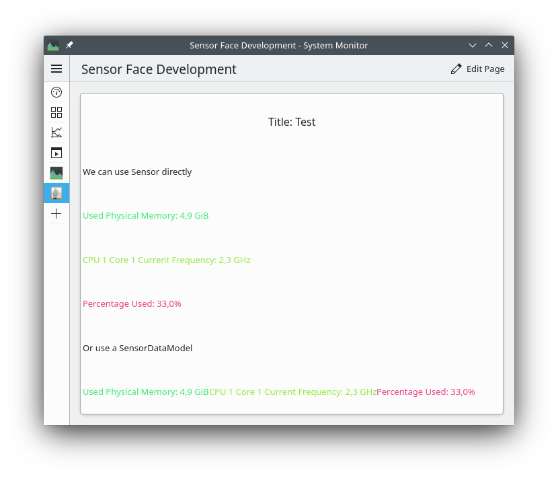Image resolution: width=558 pixels, height=477 pixels.
Task: Click the standalone 'Used Physical Memory: 4,9 GiB' line
Action: coord(145,216)
